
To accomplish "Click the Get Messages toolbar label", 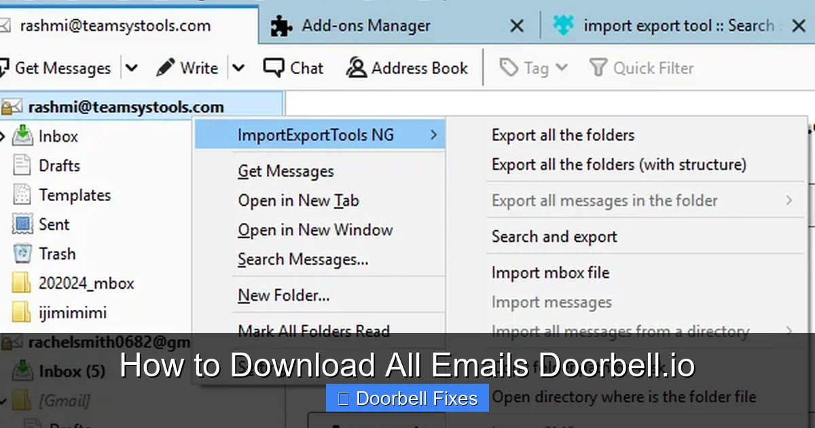I will tap(62, 68).
